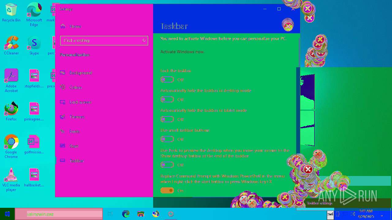Open Task View on the taskbar
This screenshot has height=220, width=392.
(110, 214)
